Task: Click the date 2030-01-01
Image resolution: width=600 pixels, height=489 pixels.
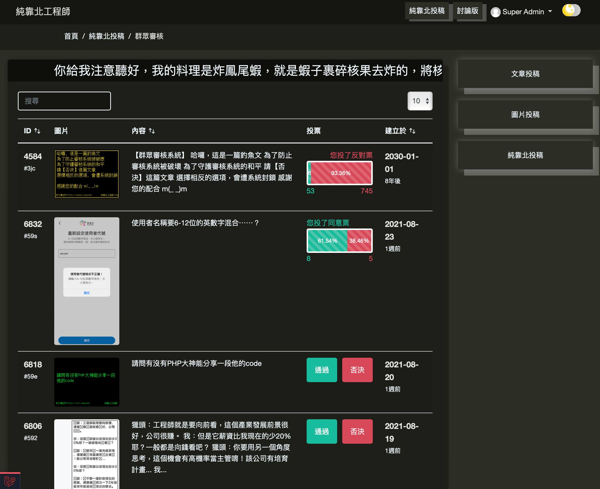Action: 402,163
